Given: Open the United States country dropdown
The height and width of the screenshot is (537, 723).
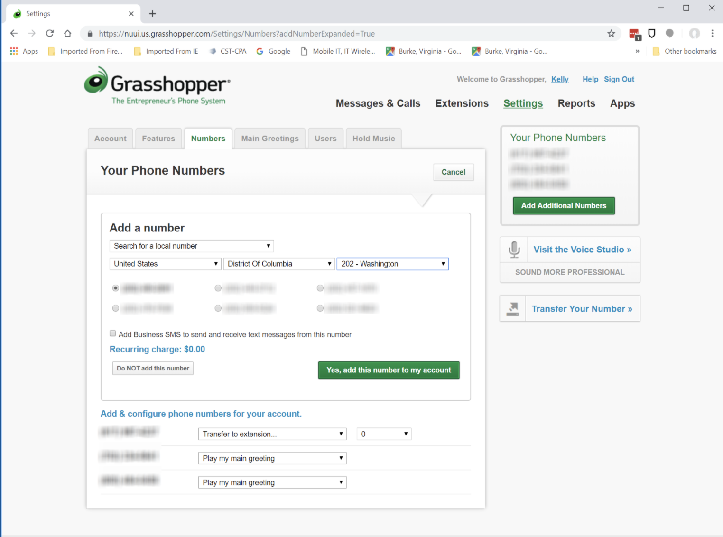Looking at the screenshot, I should [165, 264].
